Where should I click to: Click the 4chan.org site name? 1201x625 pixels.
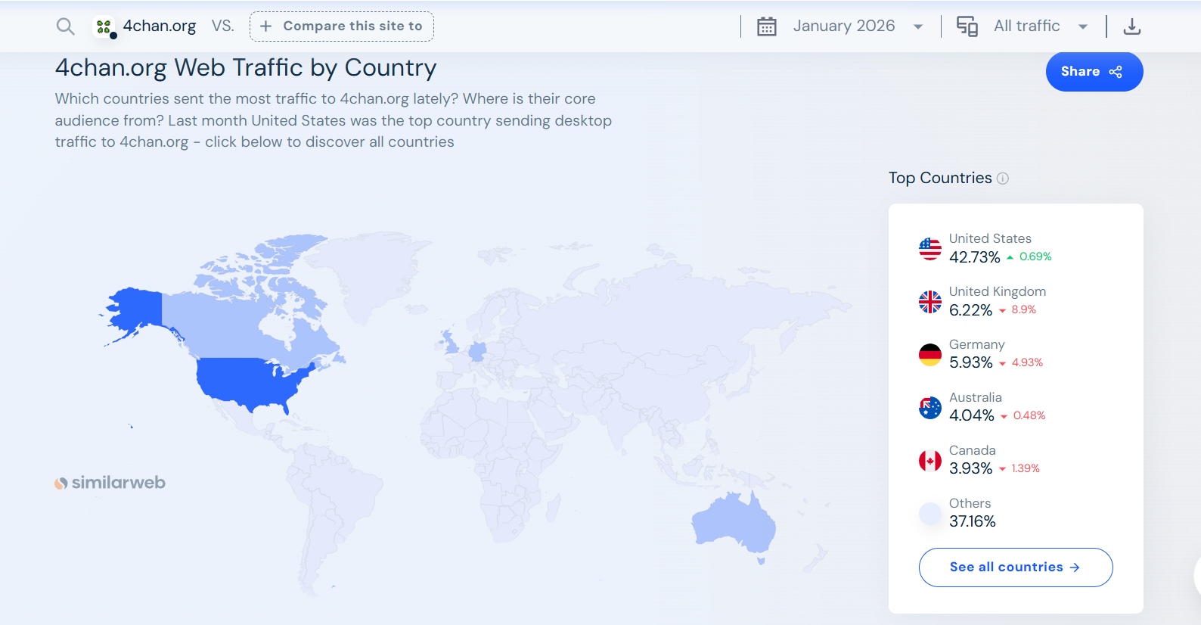160,26
